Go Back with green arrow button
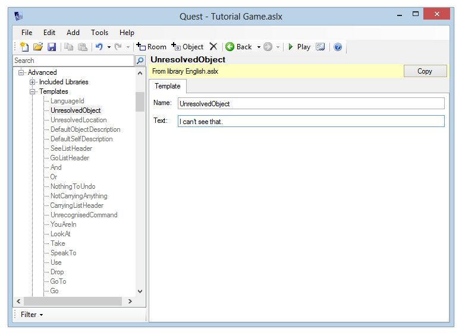The height and width of the screenshot is (336, 462). [x=238, y=47]
